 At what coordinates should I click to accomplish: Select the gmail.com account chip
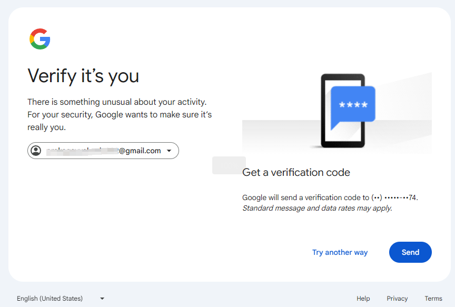[103, 151]
